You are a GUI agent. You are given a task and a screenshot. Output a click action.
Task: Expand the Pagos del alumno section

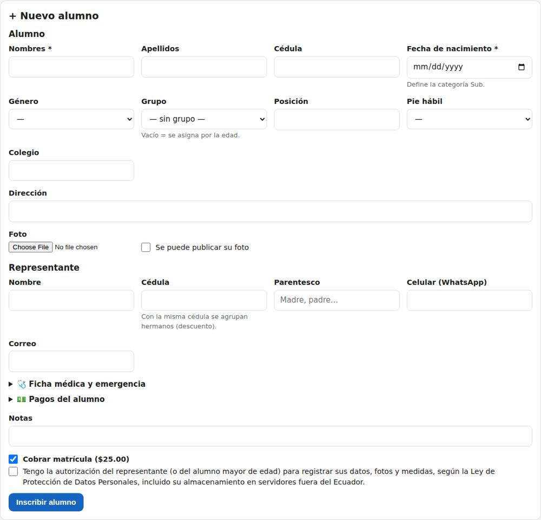click(x=57, y=399)
